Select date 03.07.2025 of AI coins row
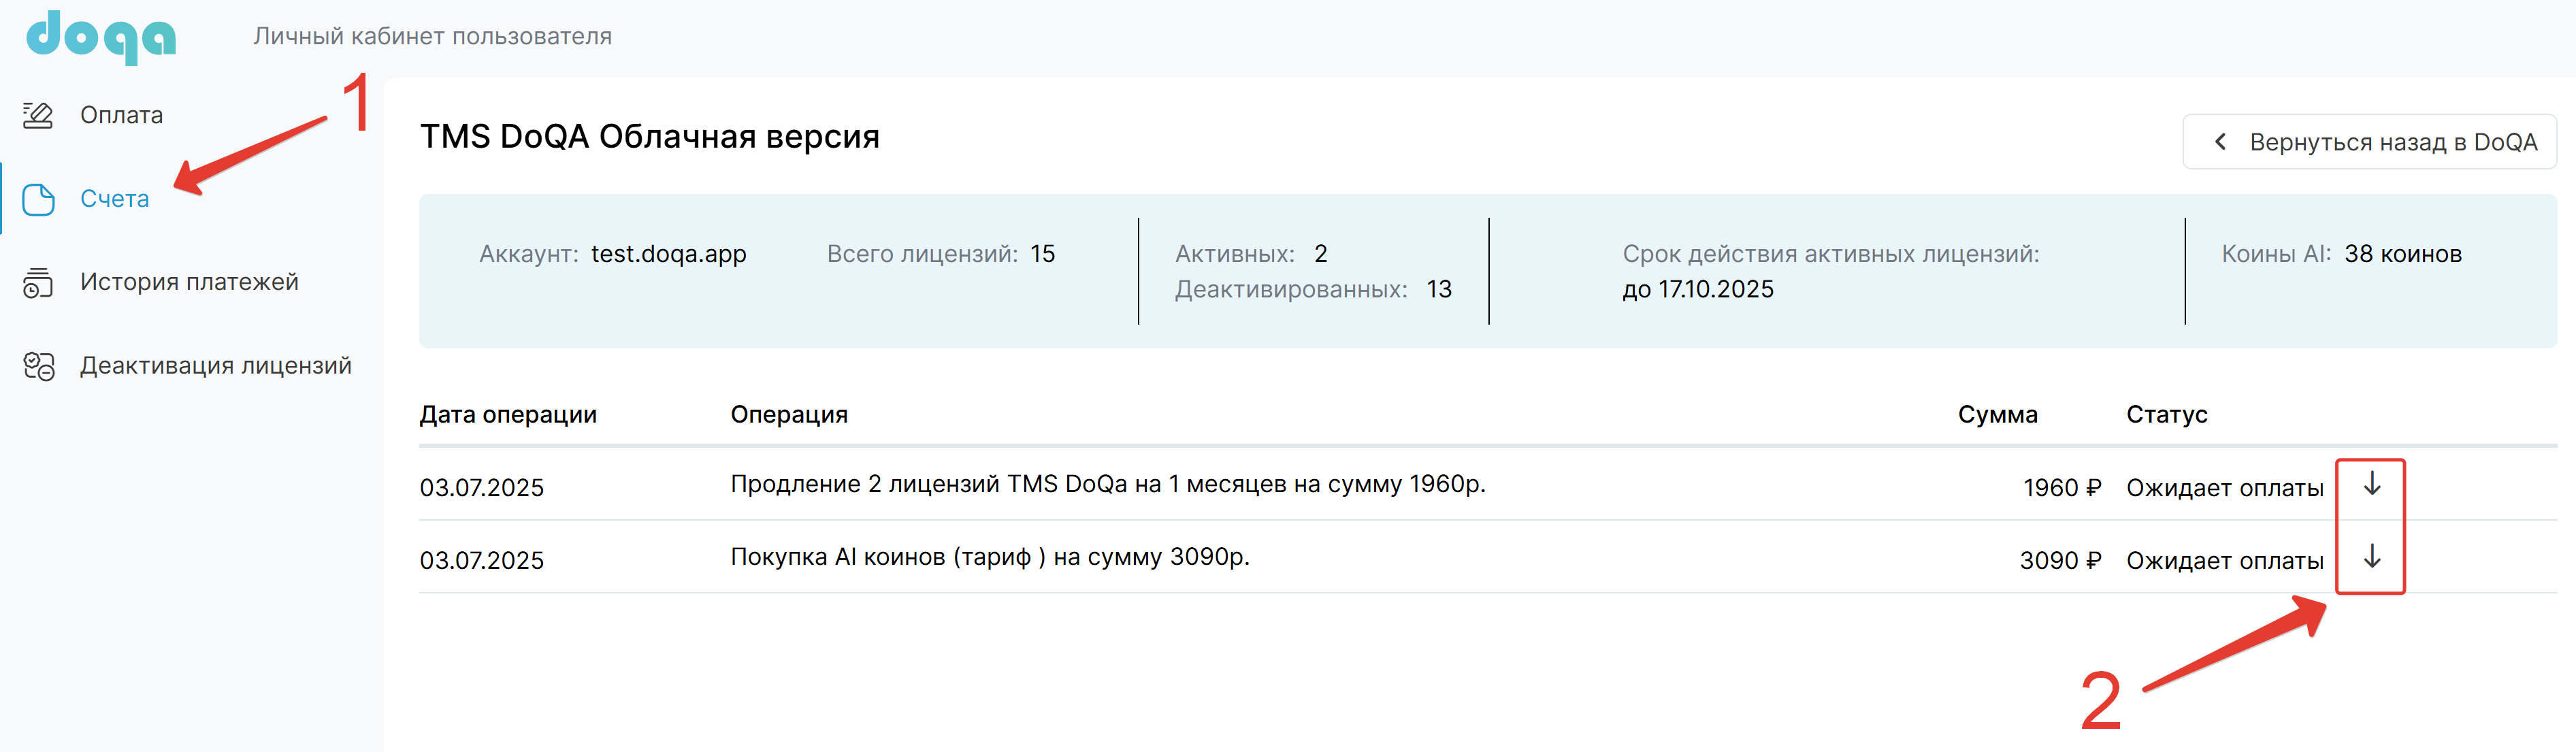The image size is (2576, 752). pos(481,561)
